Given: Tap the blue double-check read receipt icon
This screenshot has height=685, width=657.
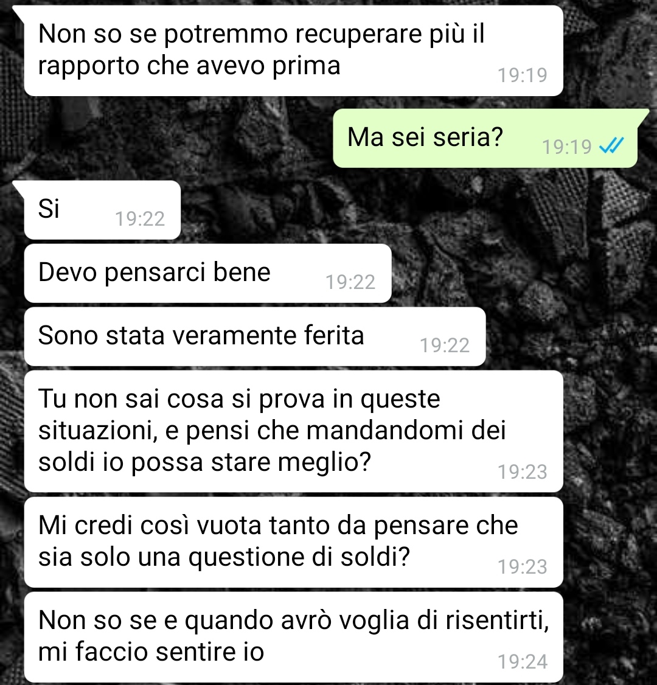Looking at the screenshot, I should click(x=611, y=145).
